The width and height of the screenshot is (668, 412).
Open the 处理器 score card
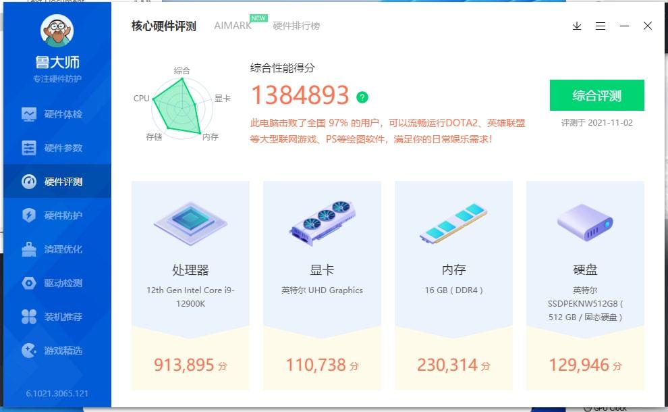coord(190,285)
